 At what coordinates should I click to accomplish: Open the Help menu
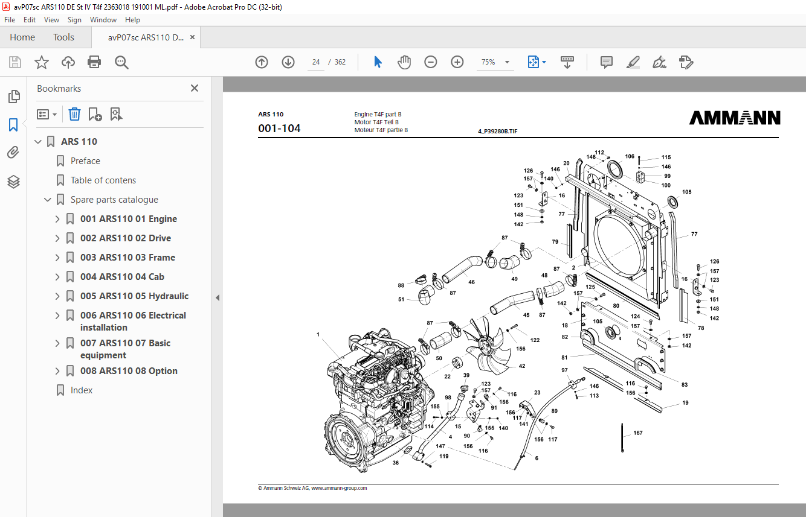(x=132, y=20)
